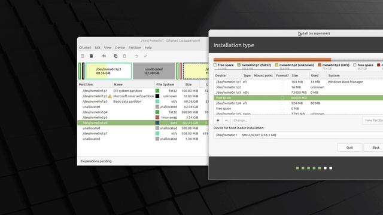Select the Microsoft reserved partition row in GParted
Viewport: 383px width, 215px height.
pyautogui.click(x=143, y=96)
